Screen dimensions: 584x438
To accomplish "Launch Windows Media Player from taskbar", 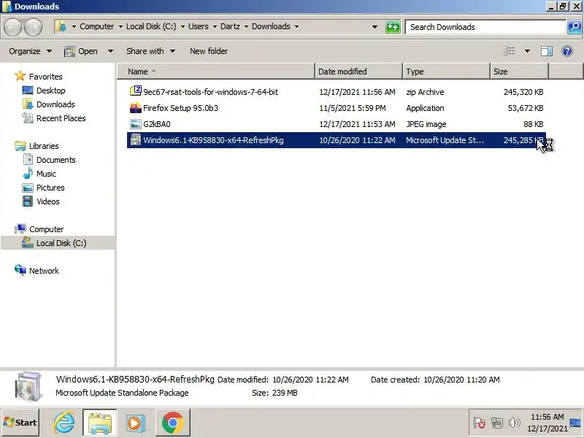I will click(135, 423).
